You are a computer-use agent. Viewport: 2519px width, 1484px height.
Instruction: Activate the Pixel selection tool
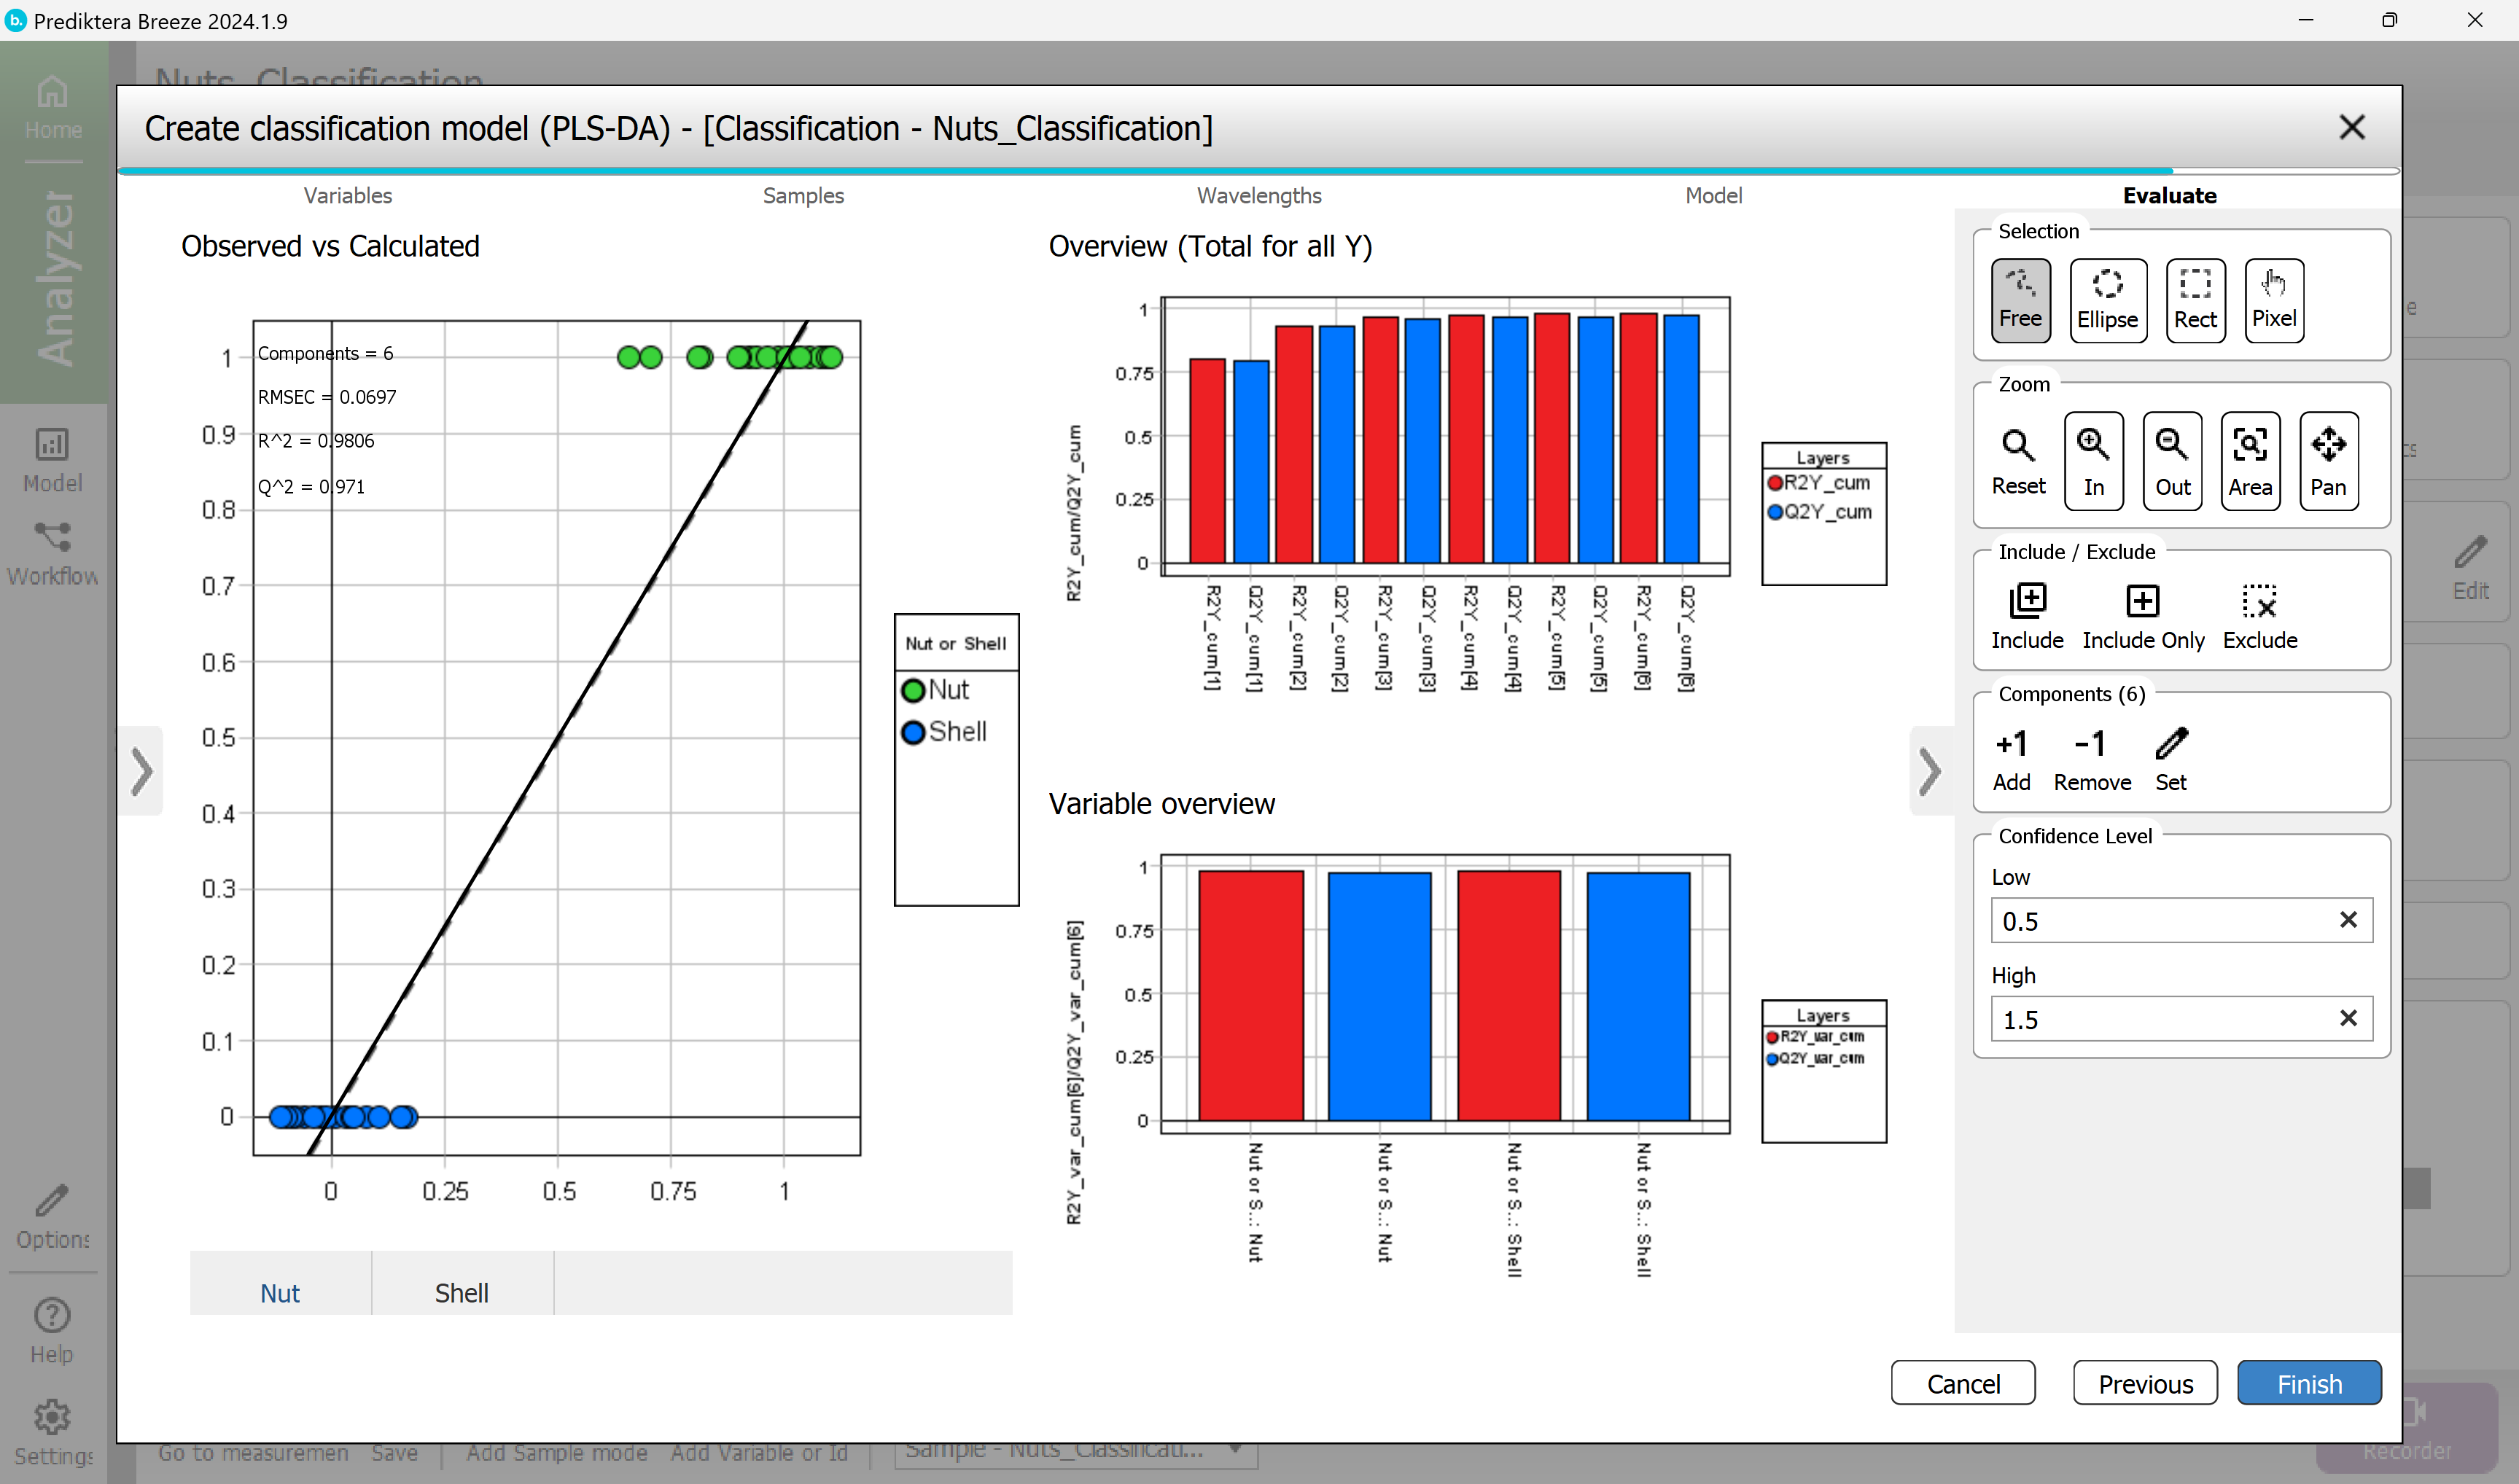pos(2273,300)
